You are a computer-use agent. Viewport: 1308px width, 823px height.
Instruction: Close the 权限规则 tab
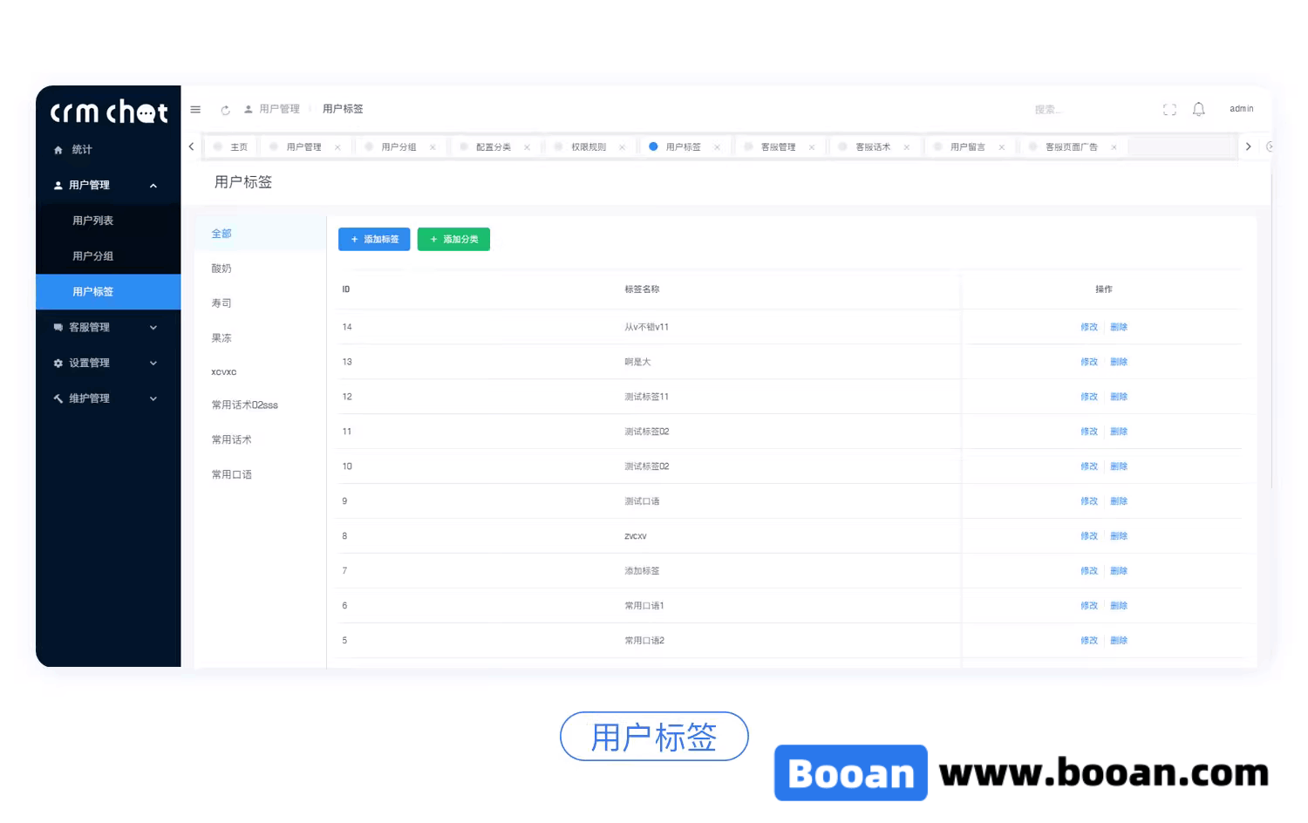(622, 146)
